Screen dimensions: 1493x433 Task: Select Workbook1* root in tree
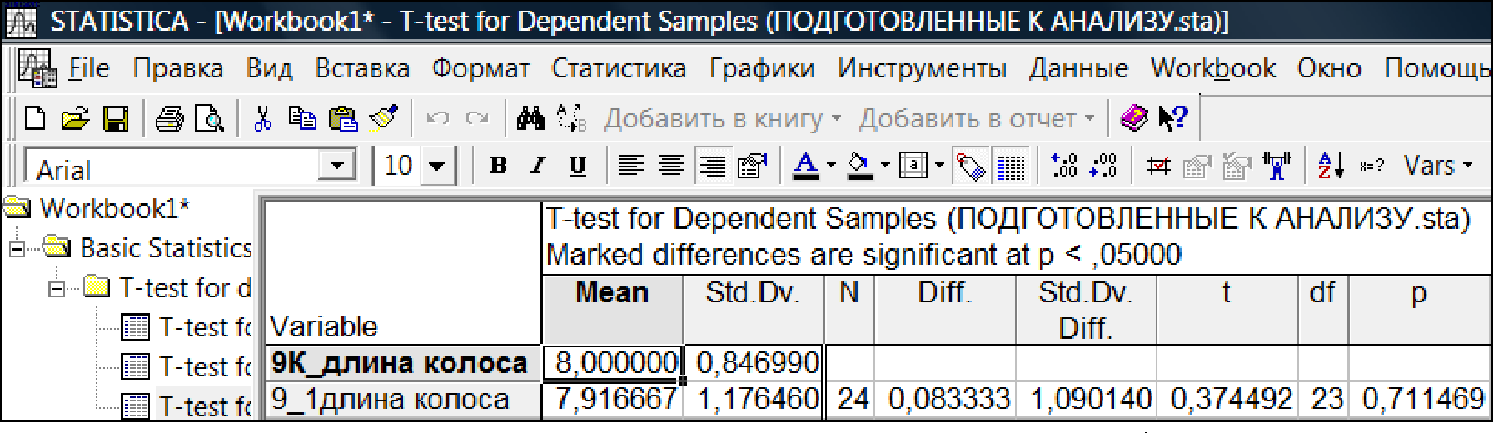(x=114, y=208)
